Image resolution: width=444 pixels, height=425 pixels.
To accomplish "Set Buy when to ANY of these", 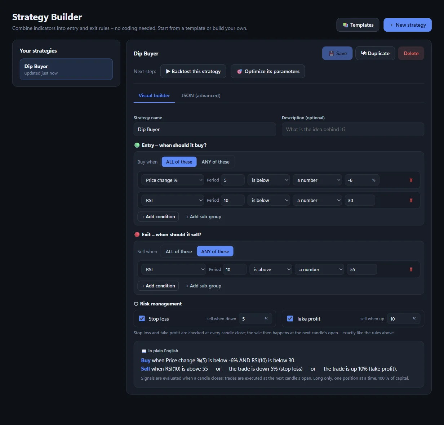I will coord(216,162).
